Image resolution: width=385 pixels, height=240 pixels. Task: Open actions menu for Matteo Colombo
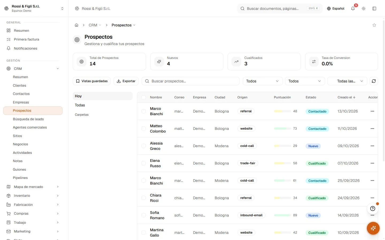click(372, 129)
